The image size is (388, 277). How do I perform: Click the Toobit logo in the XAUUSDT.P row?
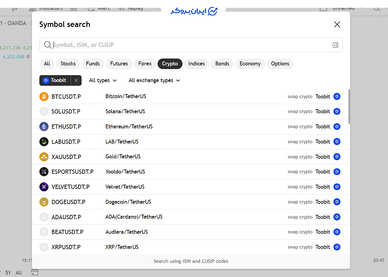337,157
